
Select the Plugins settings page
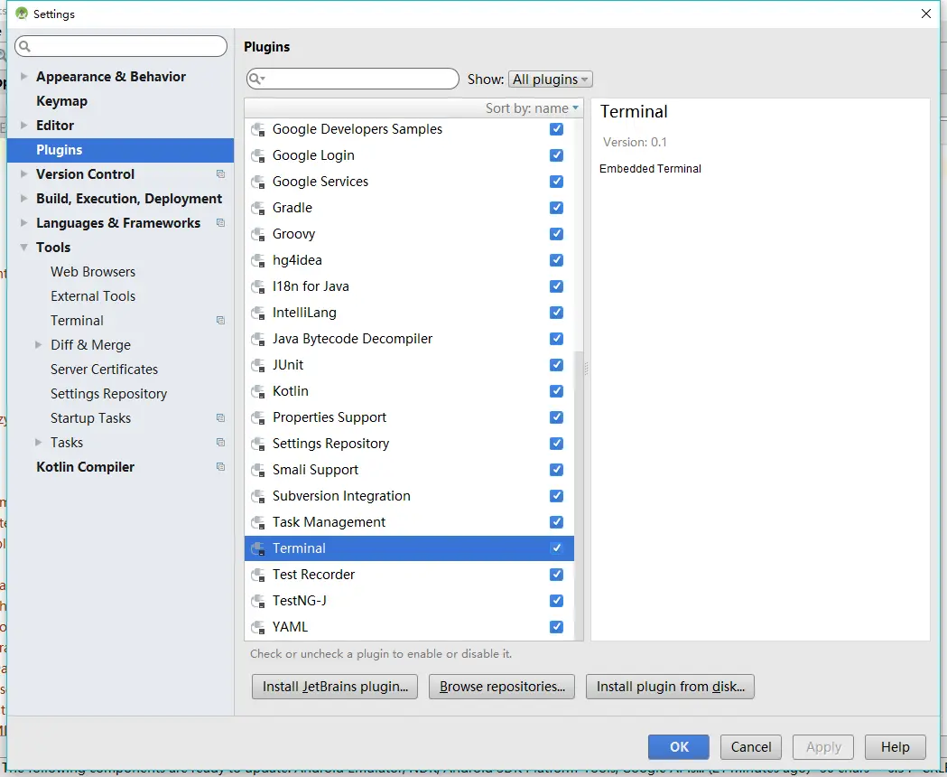120,150
